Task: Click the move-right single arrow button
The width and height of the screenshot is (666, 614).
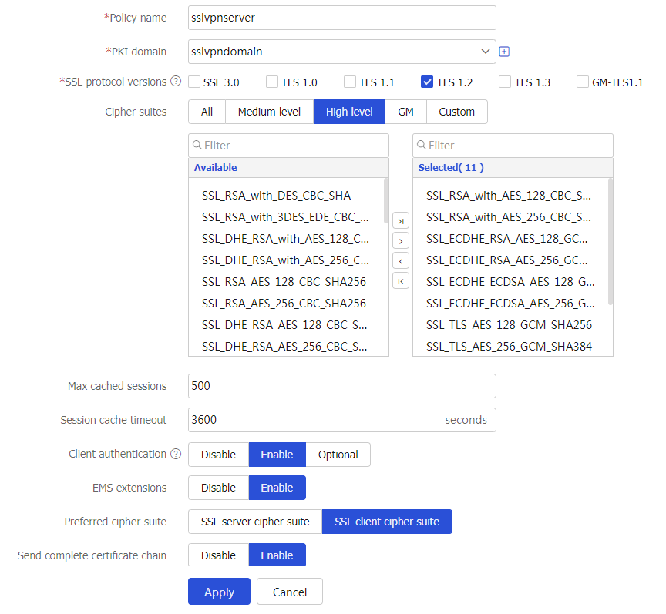Action: click(401, 241)
